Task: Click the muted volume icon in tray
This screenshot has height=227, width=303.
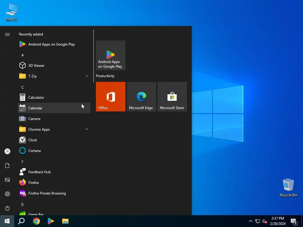Action: point(265,221)
